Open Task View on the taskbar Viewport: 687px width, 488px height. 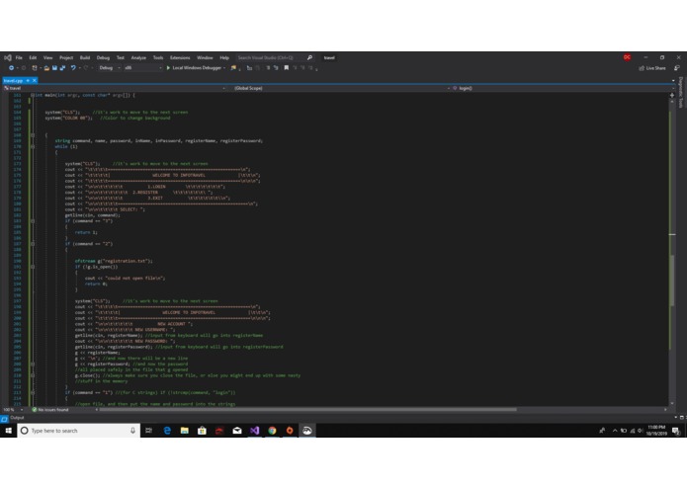pyautogui.click(x=149, y=431)
